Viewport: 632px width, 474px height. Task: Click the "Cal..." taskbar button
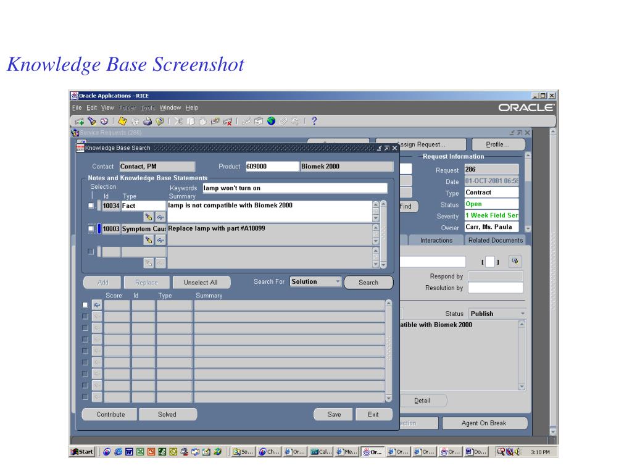point(321,452)
